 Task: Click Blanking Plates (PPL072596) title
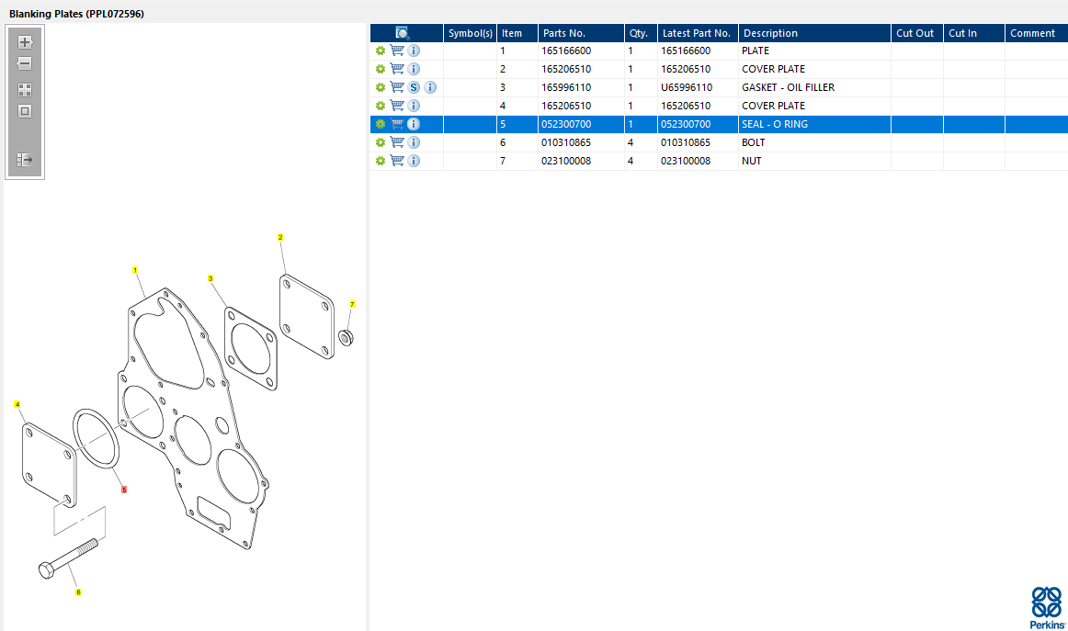point(76,14)
